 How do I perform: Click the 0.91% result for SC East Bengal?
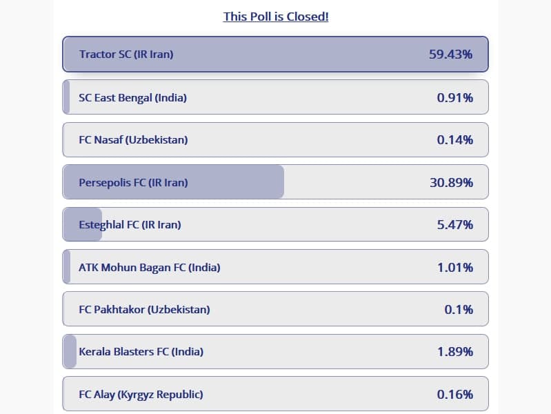tap(455, 97)
